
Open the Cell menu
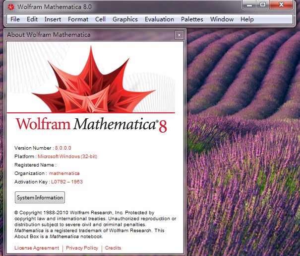click(x=100, y=19)
